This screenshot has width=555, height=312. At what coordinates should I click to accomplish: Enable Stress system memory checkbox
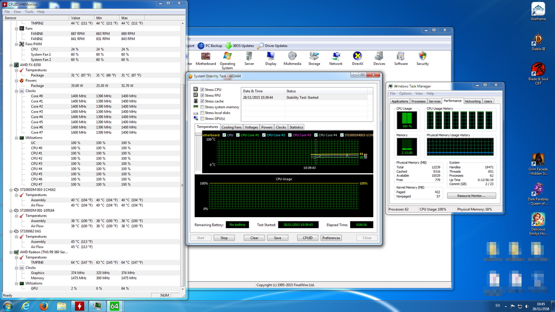[x=202, y=107]
